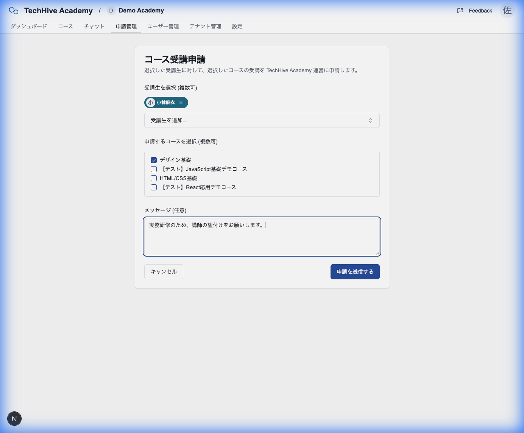The image size is (524, 433).
Task: Go to the 設定 tab
Action: point(237,26)
